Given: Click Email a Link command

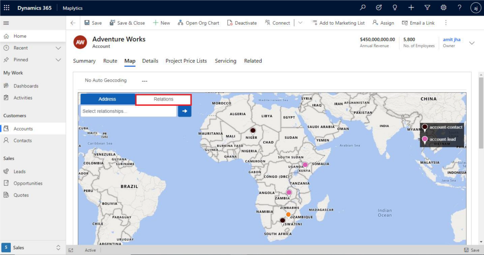Looking at the screenshot, I should [x=418, y=23].
